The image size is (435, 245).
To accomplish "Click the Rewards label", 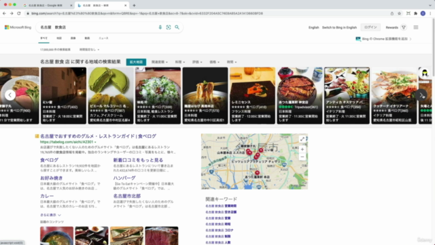I will 391,27.
